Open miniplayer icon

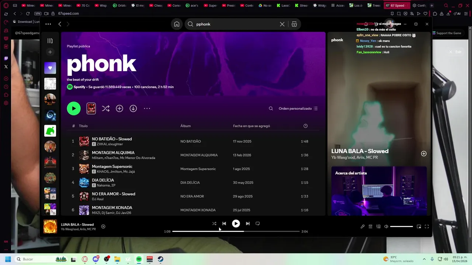(419, 226)
